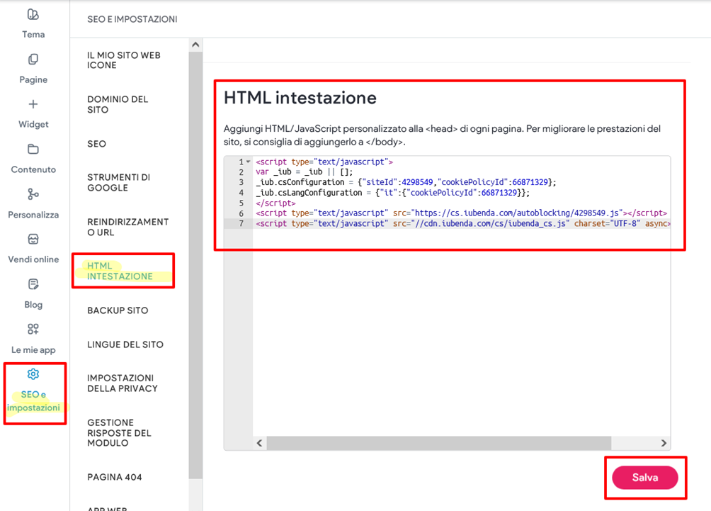The height and width of the screenshot is (511, 711).
Task: Go to Strumenti di Google section
Action: click(x=118, y=183)
